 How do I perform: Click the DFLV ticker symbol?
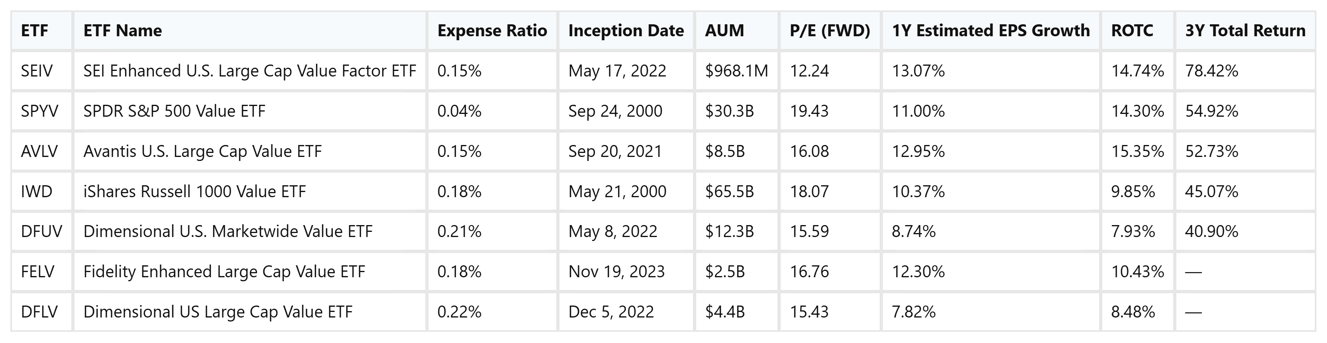[x=39, y=312]
